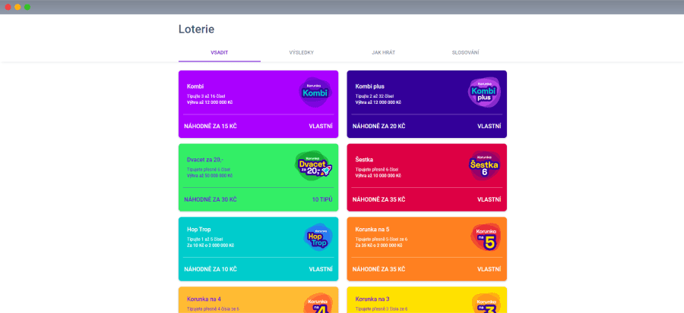This screenshot has width=684, height=313.
Task: Switch to the VSADIT tab
Action: click(x=220, y=52)
